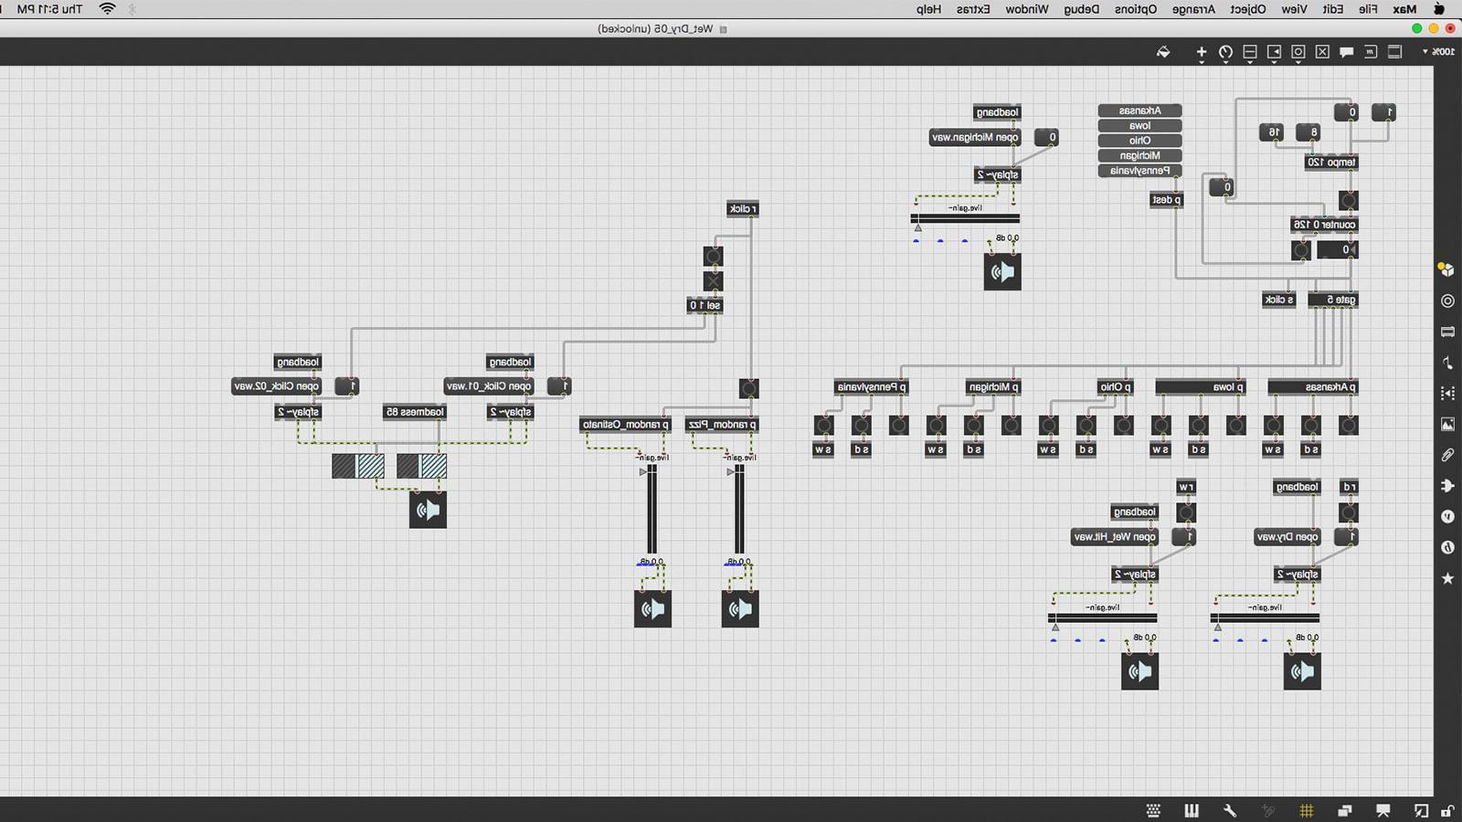Click the 'open Wet_Hit.wav' message box
The height and width of the screenshot is (822, 1462).
tap(1116, 537)
